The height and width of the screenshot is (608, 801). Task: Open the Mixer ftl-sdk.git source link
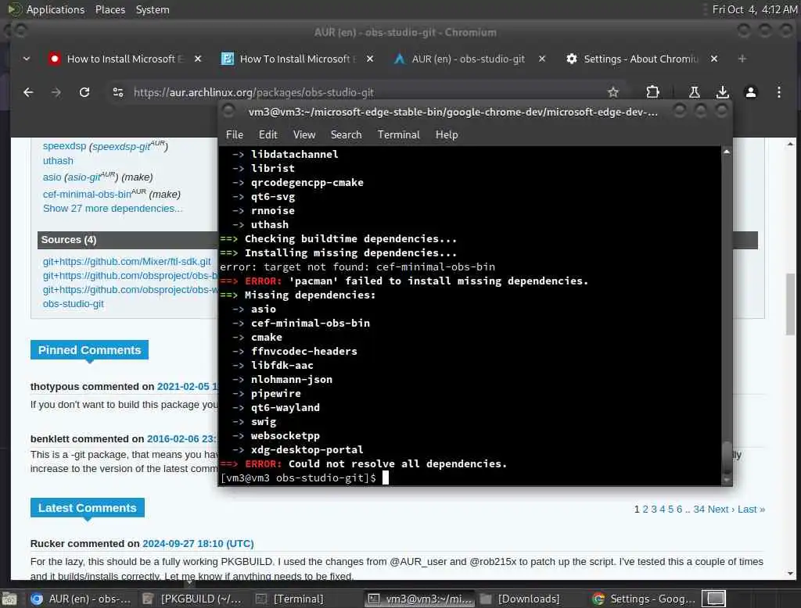(x=127, y=261)
